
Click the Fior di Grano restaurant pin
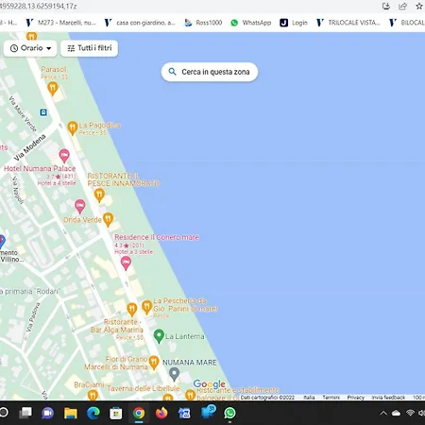point(154,363)
